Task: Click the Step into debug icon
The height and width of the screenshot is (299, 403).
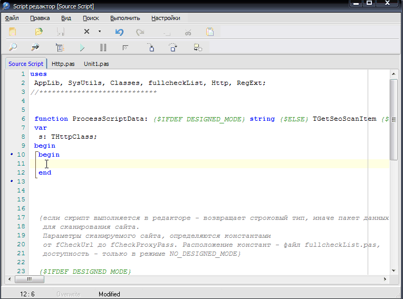Action: tap(151, 47)
